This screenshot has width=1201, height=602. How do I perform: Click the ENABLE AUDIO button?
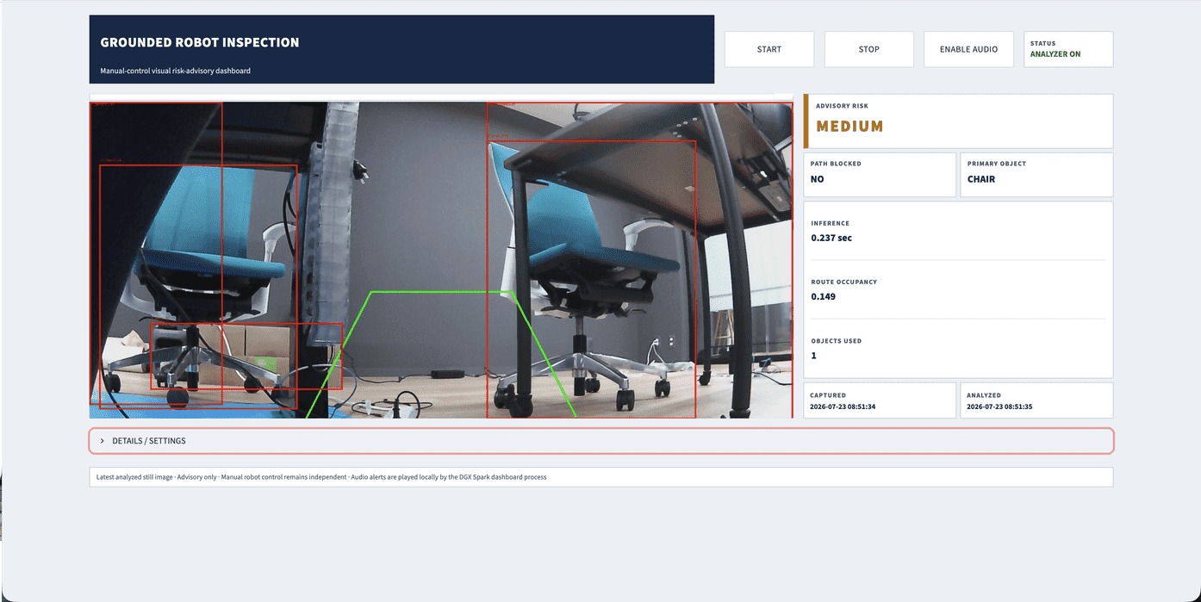tap(968, 49)
